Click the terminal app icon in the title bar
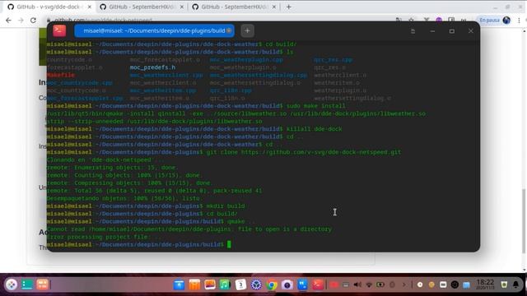 (x=59, y=30)
